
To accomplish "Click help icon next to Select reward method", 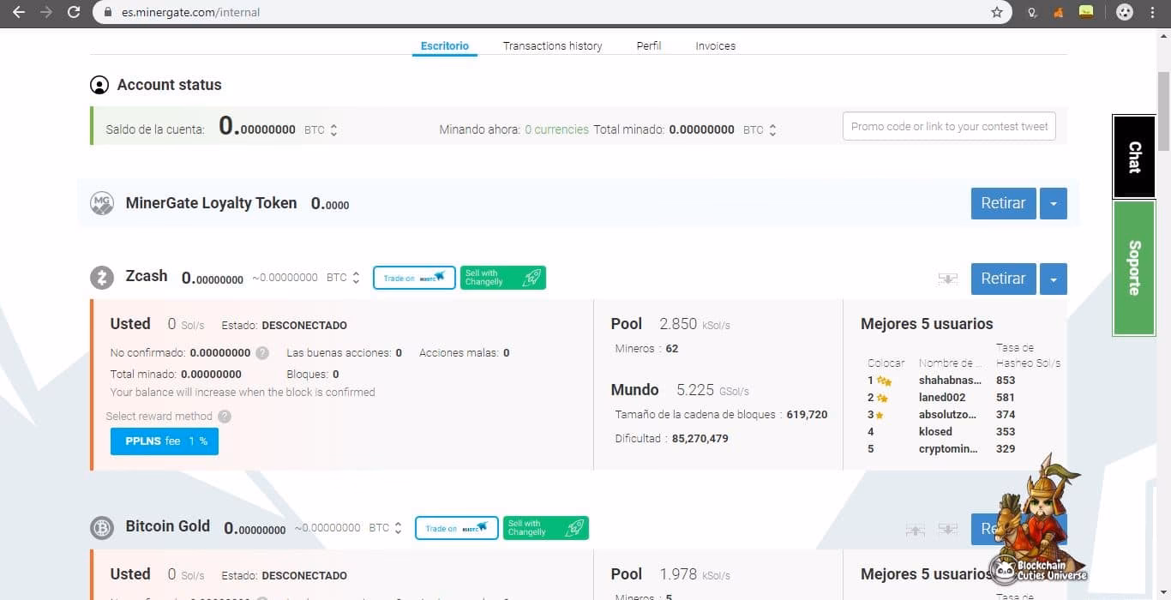I will [225, 417].
